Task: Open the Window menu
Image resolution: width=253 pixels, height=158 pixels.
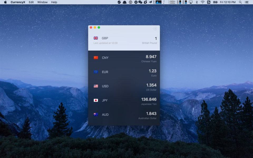Action: pos(42,2)
